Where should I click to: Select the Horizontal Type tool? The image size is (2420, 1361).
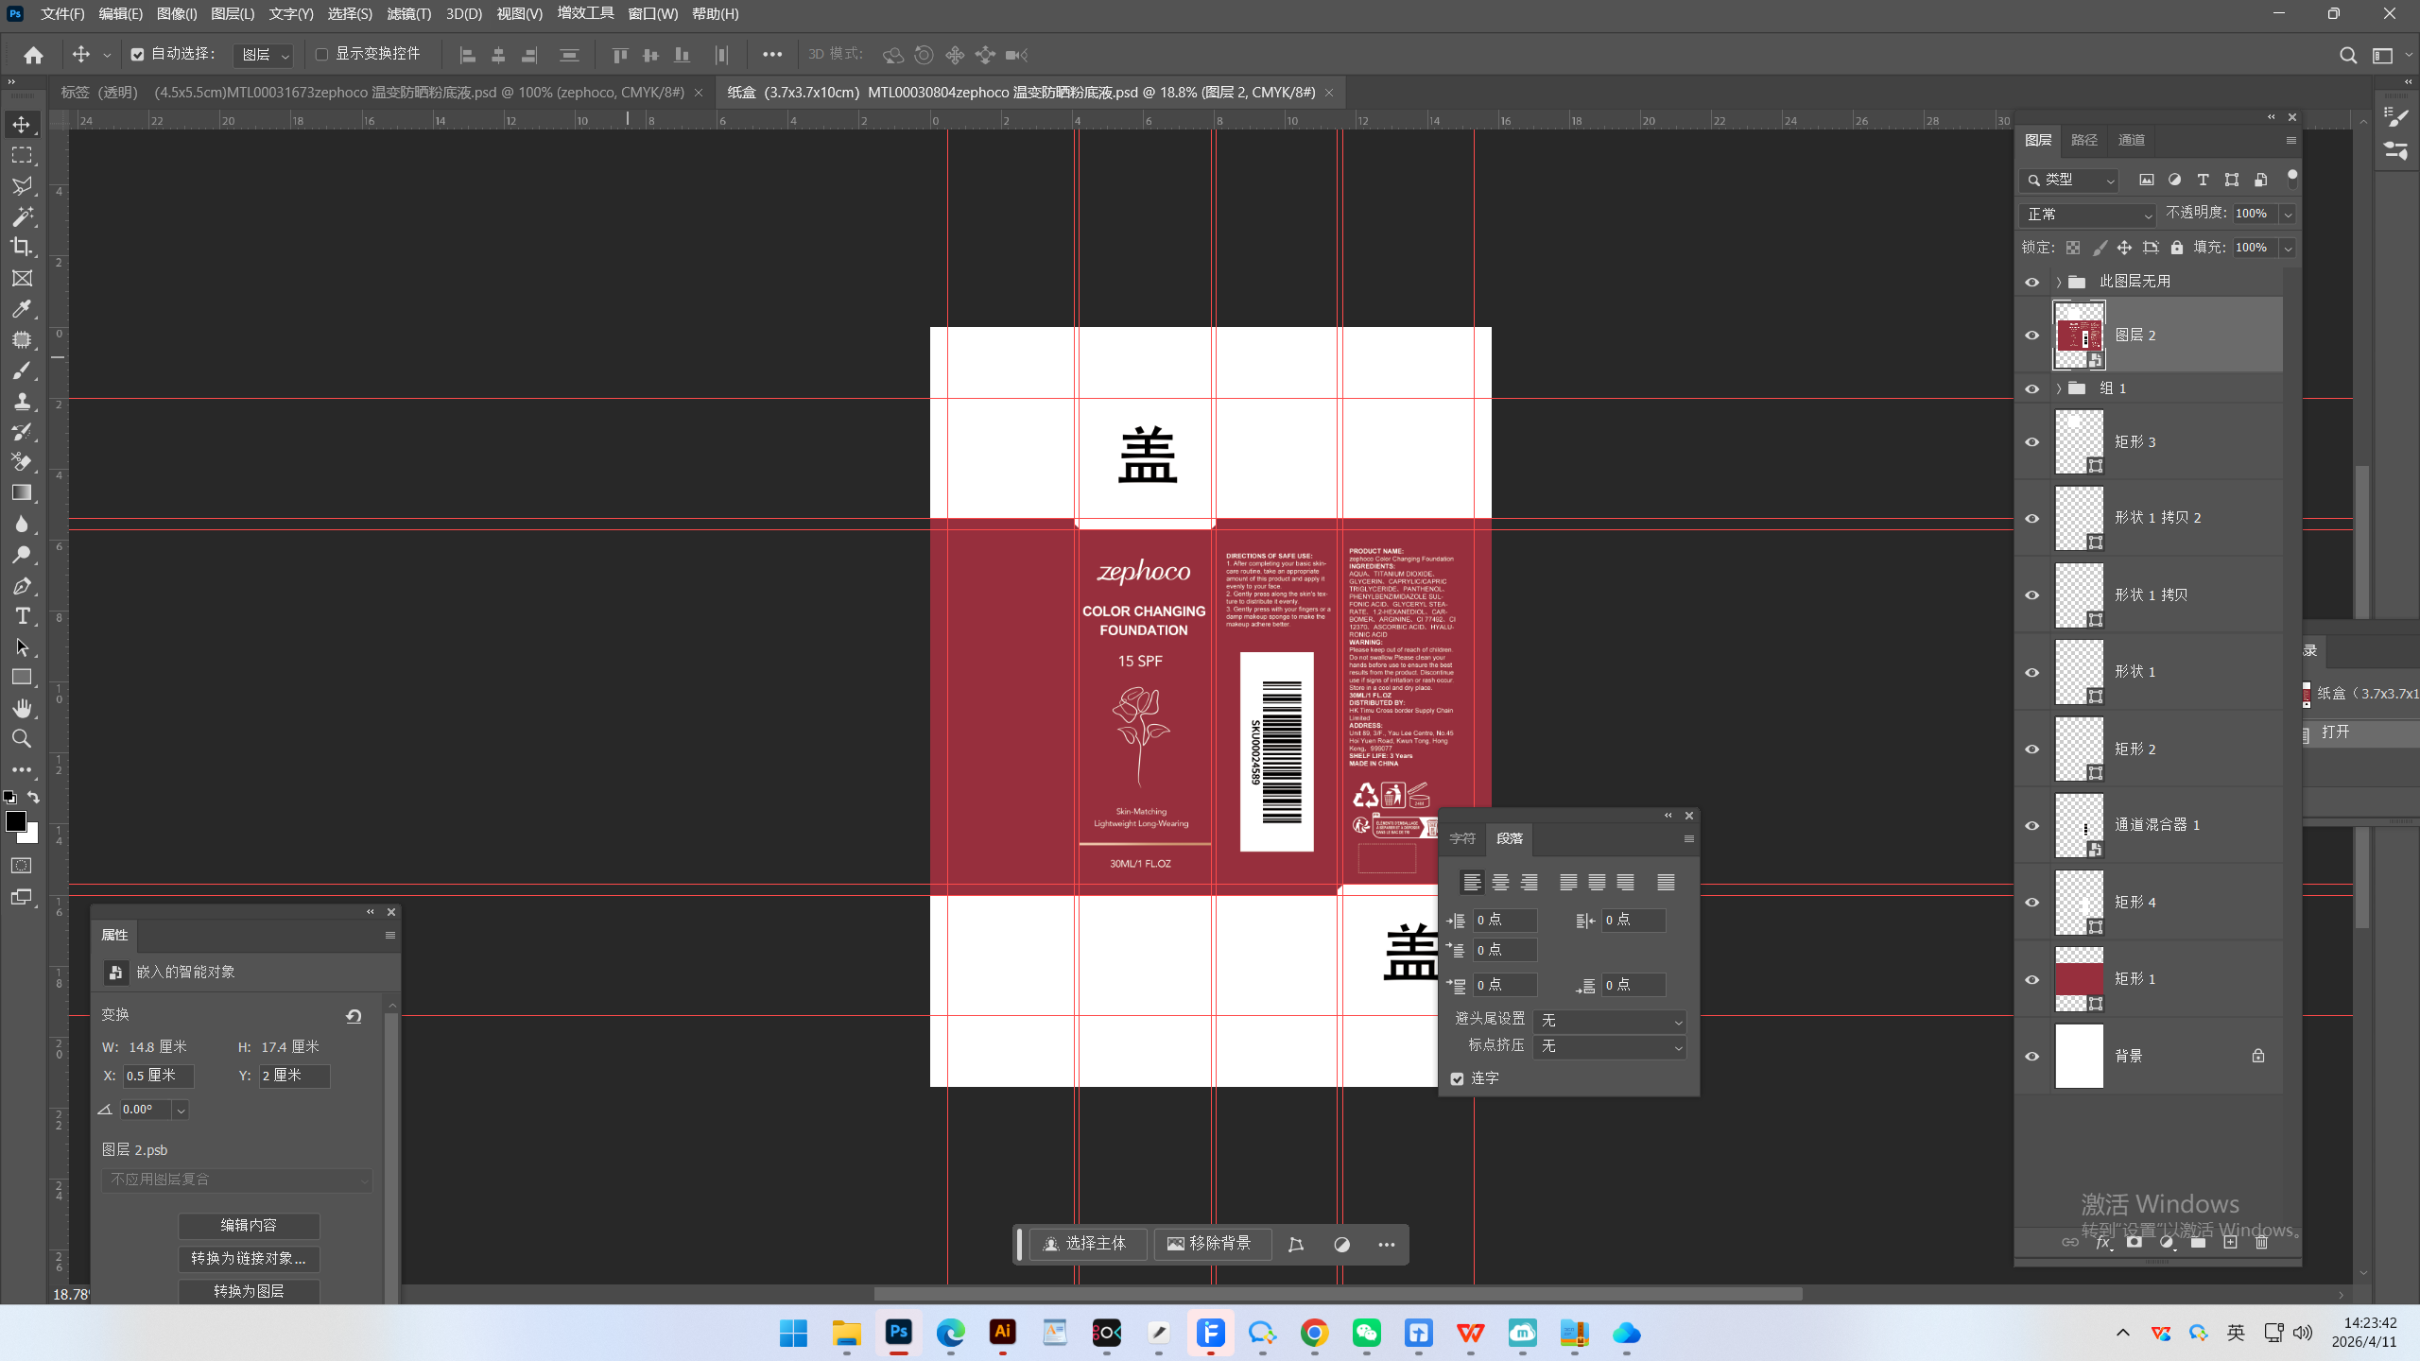[22, 616]
